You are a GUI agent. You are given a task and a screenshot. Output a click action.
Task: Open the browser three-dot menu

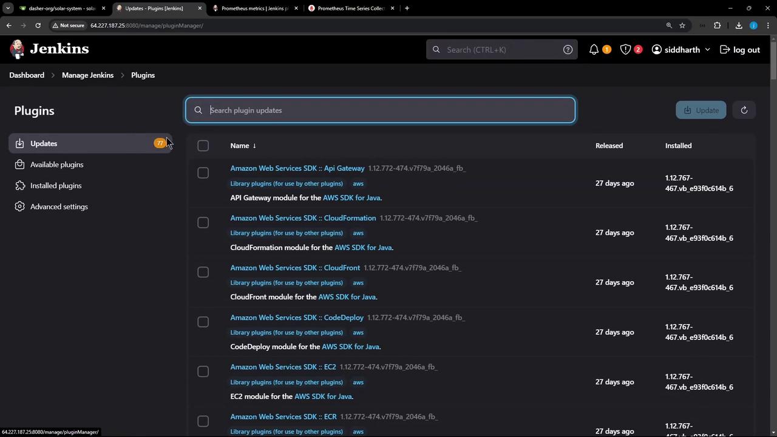[x=767, y=25]
